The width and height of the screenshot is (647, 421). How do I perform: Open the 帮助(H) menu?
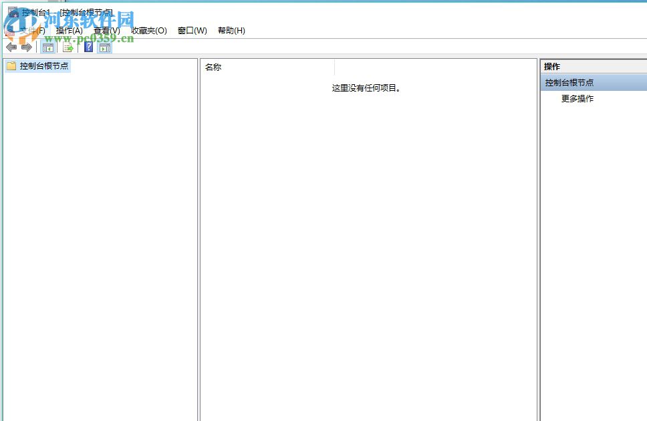click(231, 30)
